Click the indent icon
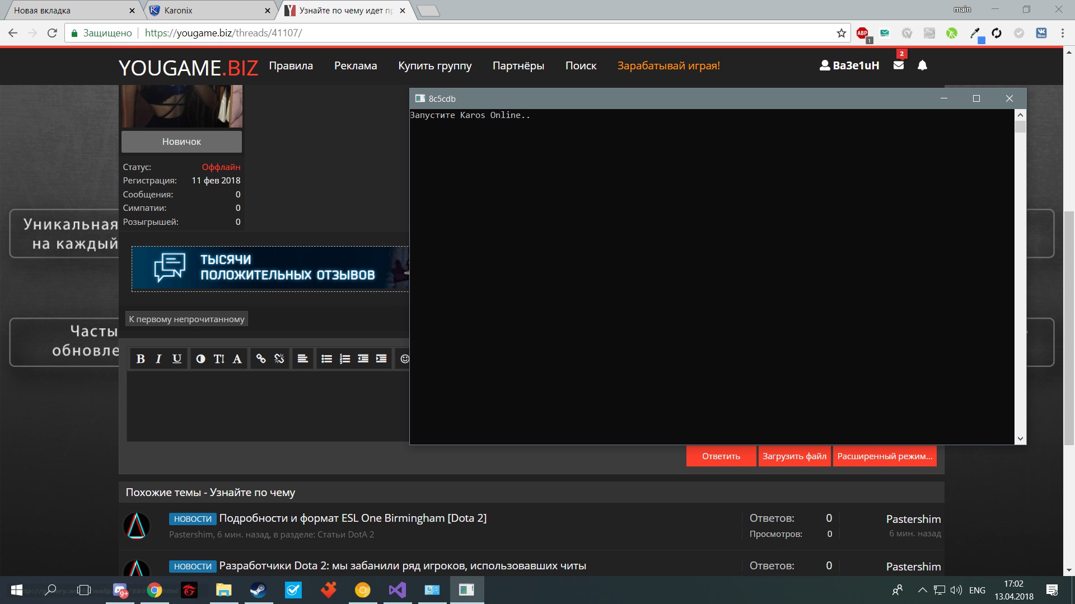This screenshot has width=1075, height=604. (381, 359)
